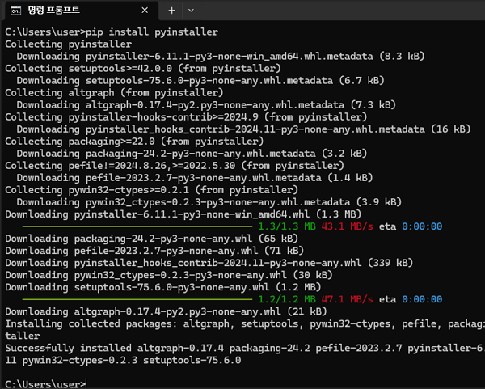Click setuptools-75.6.0 metadata (6.7 kB) line

[x=200, y=80]
